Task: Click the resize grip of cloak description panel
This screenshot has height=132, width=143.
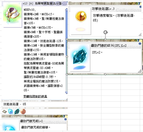Action: click(x=67, y=99)
